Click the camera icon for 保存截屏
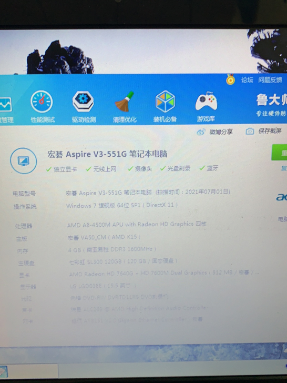This screenshot has width=287, height=383. tap(250, 131)
